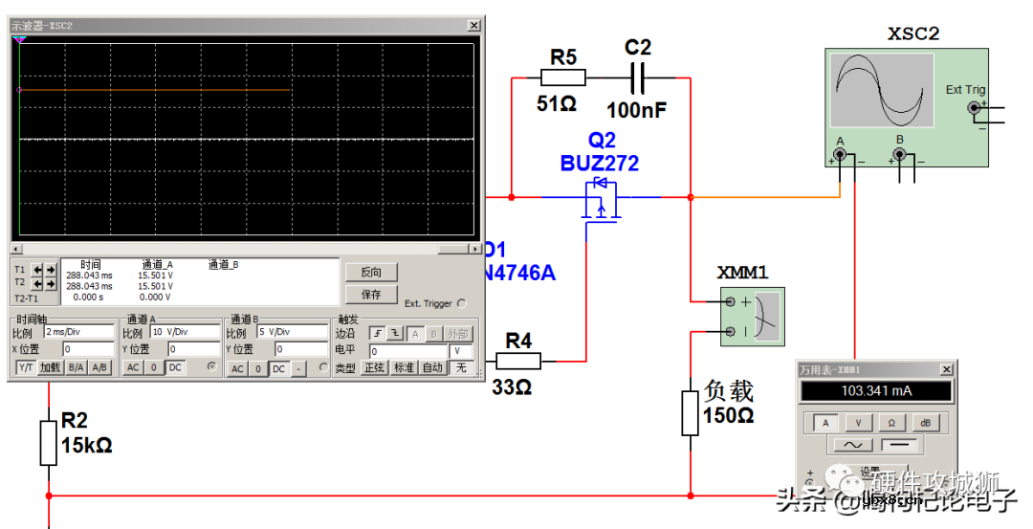Choose DC straight-line mode on multimeter
This screenshot has width=1033, height=529.
pos(900,446)
